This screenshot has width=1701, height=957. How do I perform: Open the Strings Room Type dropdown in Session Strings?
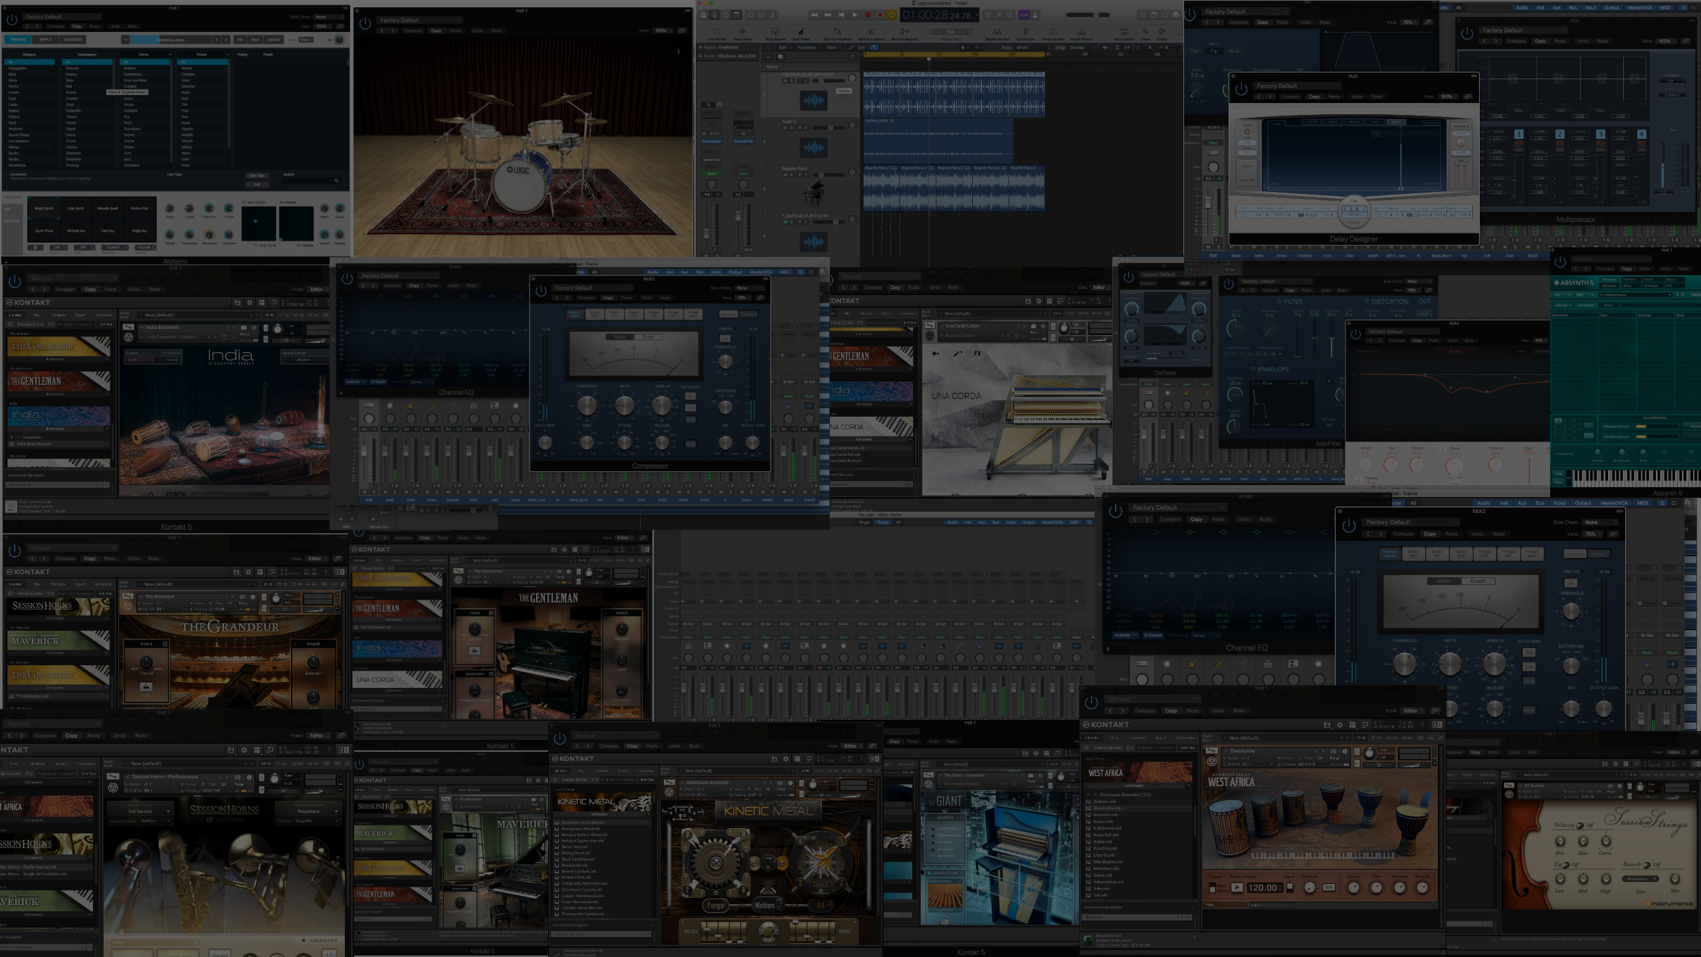pos(1641,879)
